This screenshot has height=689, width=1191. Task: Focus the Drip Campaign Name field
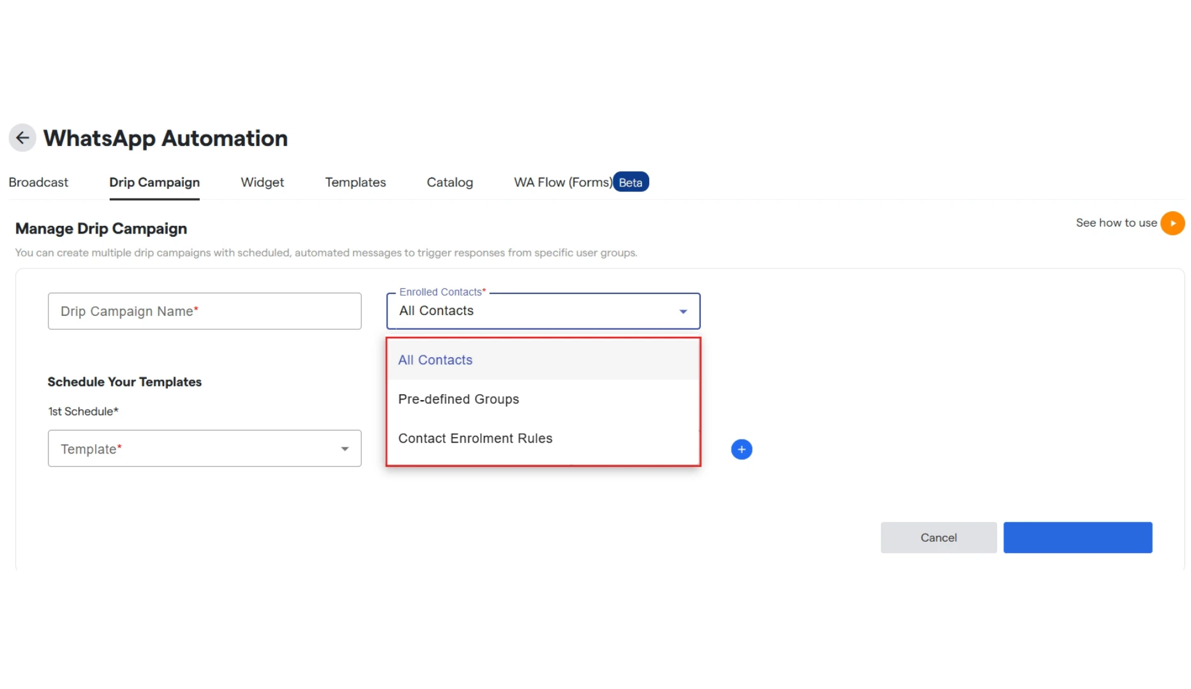(x=205, y=311)
